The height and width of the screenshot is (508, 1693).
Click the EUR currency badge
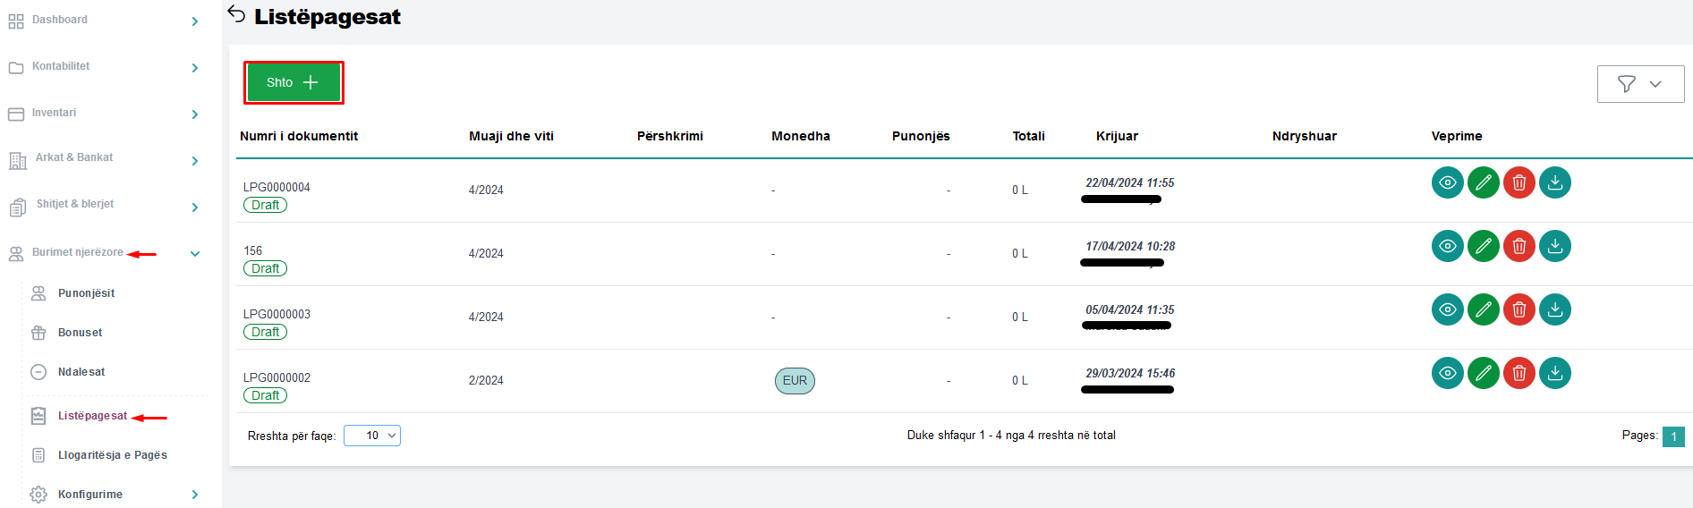click(x=794, y=381)
